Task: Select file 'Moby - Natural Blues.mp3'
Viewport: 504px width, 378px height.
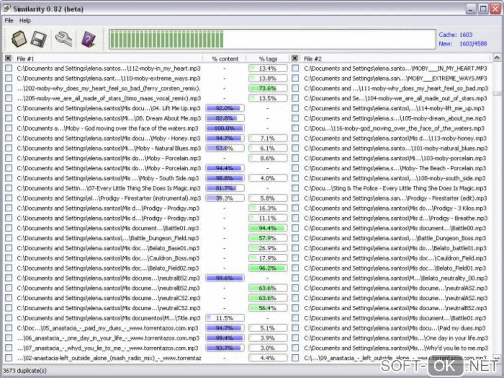Action: pos(109,148)
